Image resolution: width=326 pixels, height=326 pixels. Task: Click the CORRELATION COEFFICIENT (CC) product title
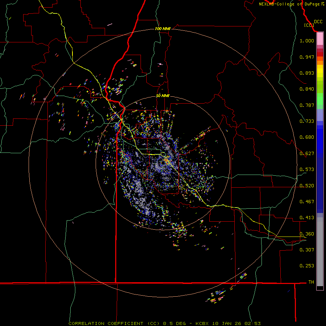114,323
